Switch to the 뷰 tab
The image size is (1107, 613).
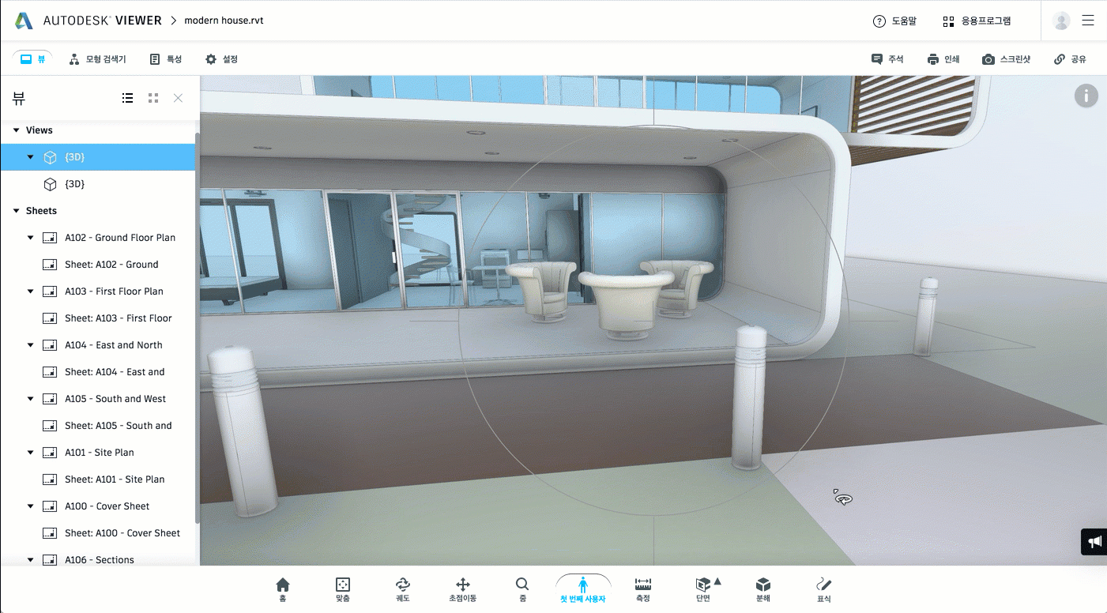tap(32, 59)
